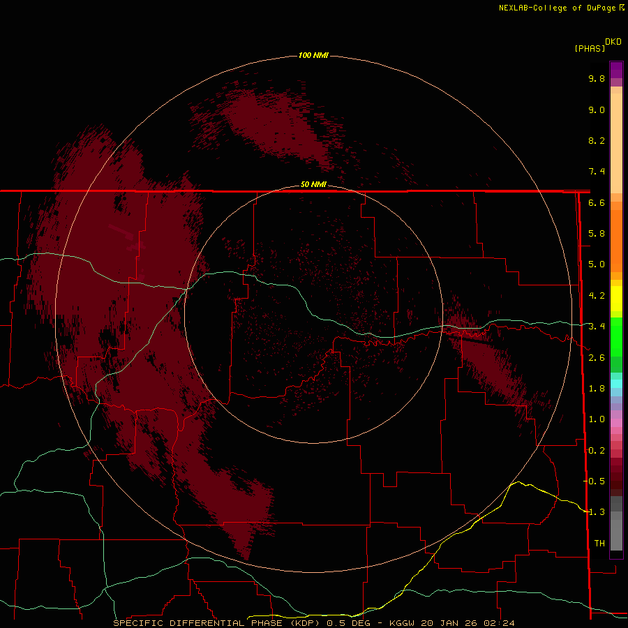Click the 5.0 scale value

click(x=597, y=264)
